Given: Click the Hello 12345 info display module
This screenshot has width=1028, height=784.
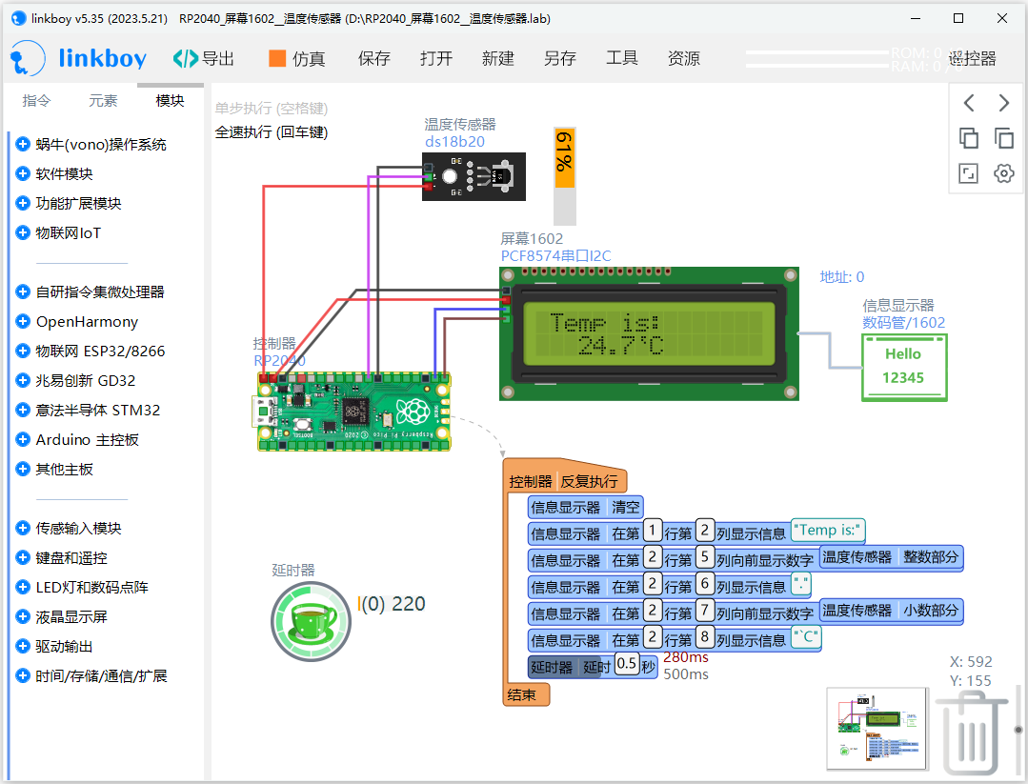Looking at the screenshot, I should (903, 366).
